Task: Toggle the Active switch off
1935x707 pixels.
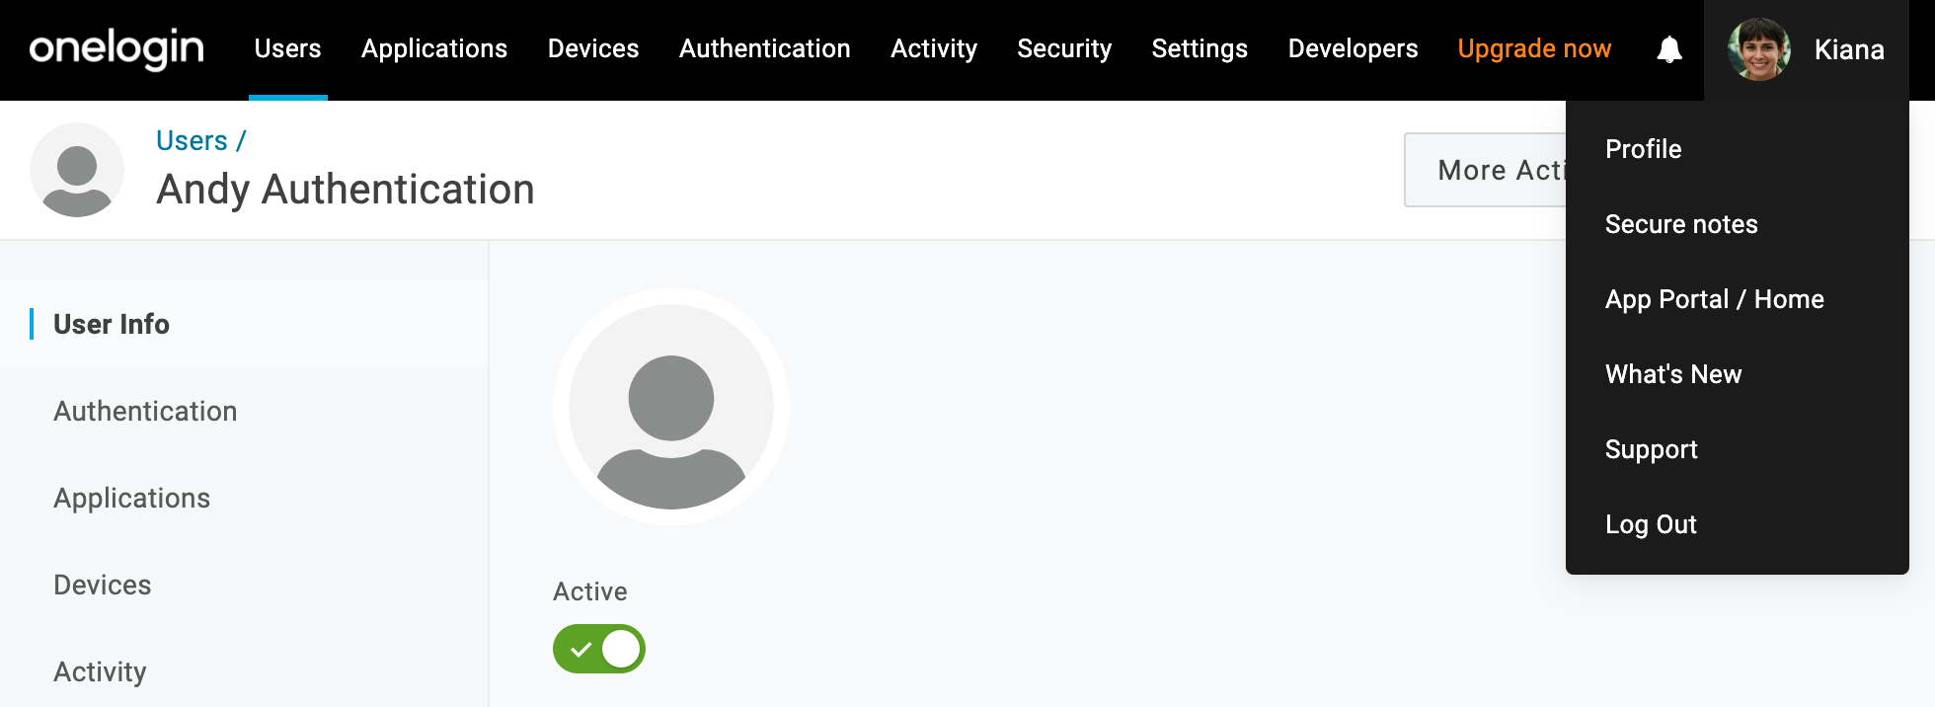Action: 599,649
